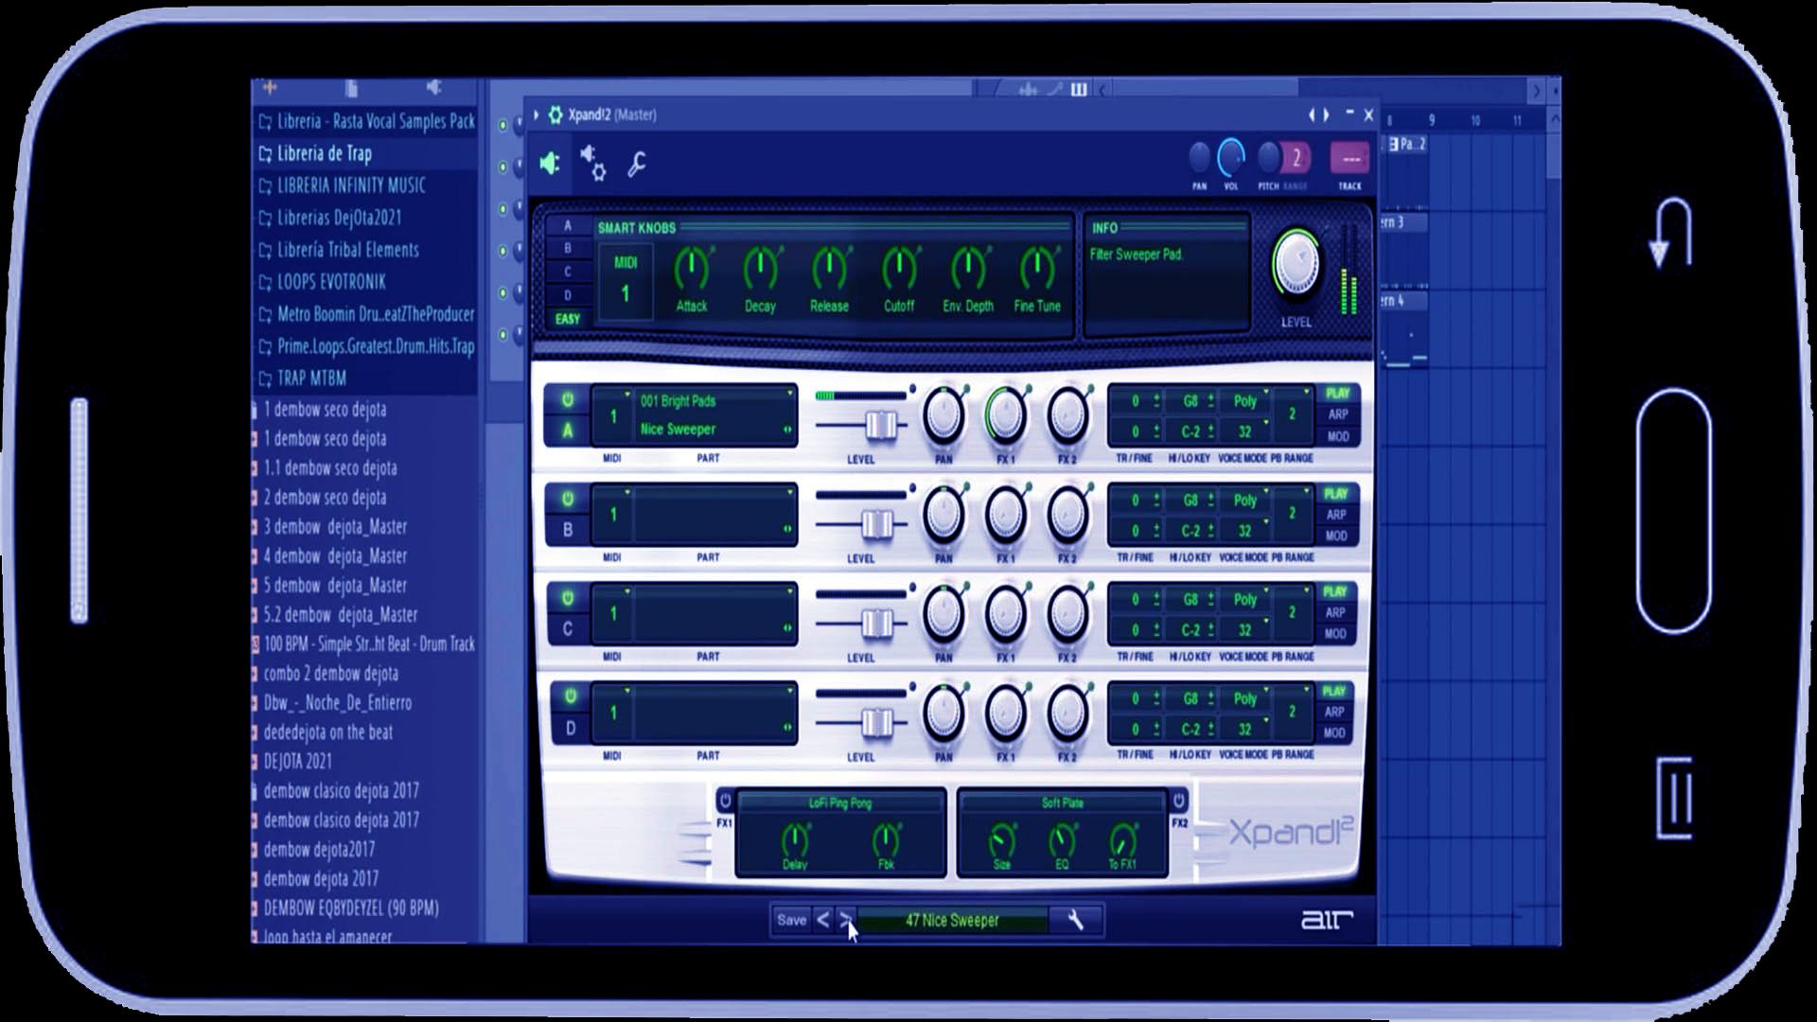Adjust the Attack smart knob
1817x1022 pixels.
click(x=691, y=269)
